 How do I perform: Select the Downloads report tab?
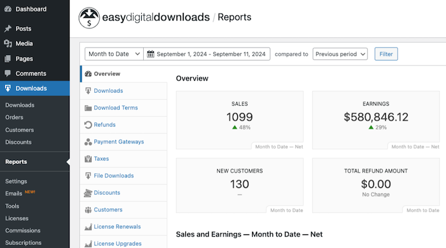123,91
